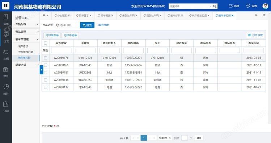271x143 pixels.
Task: Close the 已到站车辆 tab
Action: point(160,16)
